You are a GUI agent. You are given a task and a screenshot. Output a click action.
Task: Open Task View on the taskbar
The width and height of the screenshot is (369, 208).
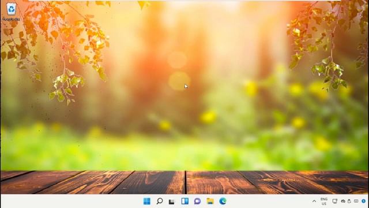(172, 202)
